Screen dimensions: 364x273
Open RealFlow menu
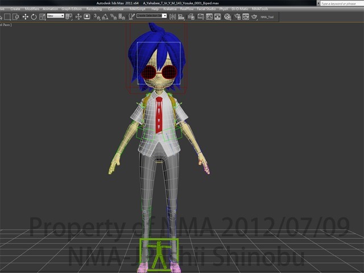pos(187,9)
